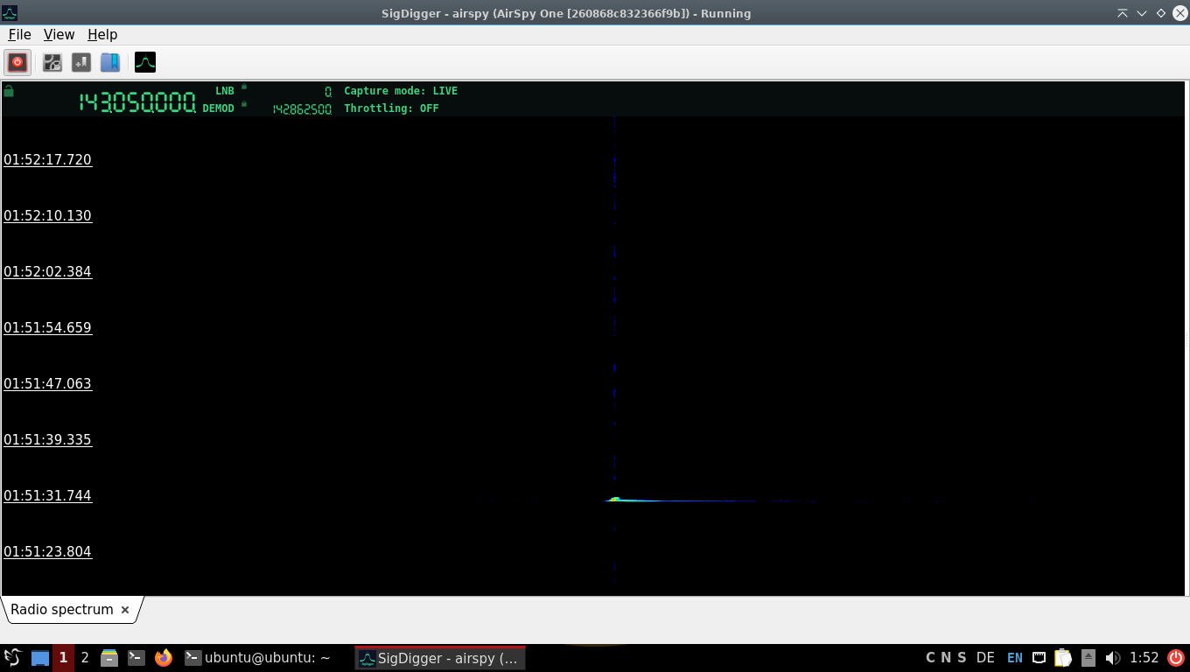Click the timestamp 01:51:39.335

pos(48,439)
